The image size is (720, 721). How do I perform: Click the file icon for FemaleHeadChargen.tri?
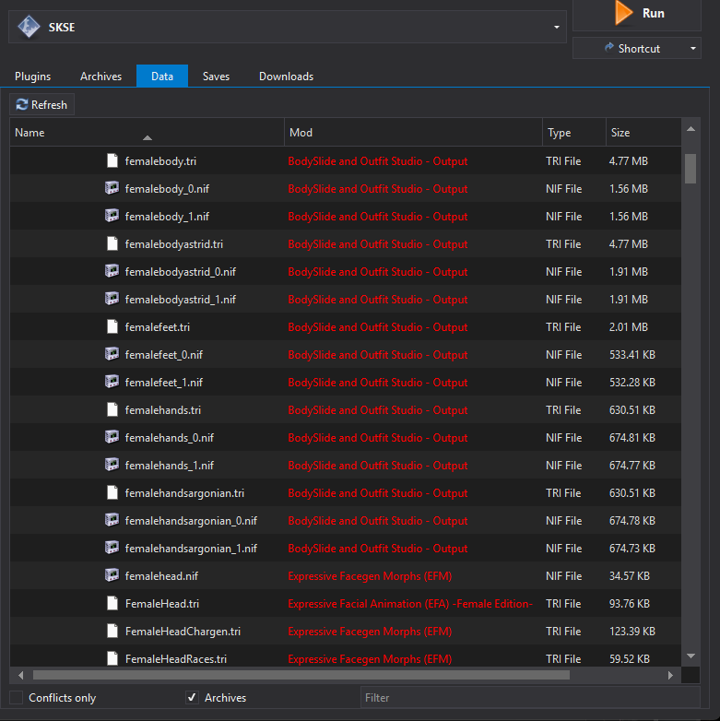coord(112,631)
